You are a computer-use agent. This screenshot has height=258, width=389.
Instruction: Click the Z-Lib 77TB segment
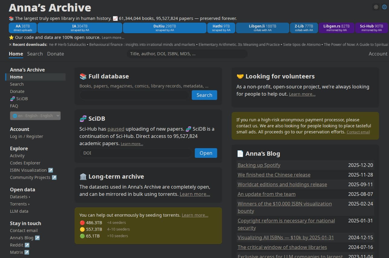point(304,28)
